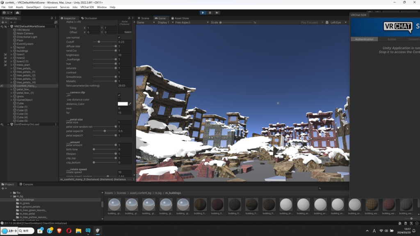
Task: Open the VRChat SDK menu
Action: point(87,7)
